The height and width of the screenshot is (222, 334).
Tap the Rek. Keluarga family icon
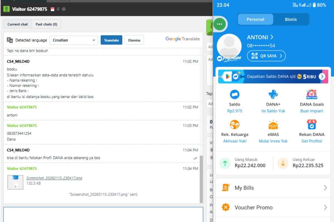pos(234,125)
